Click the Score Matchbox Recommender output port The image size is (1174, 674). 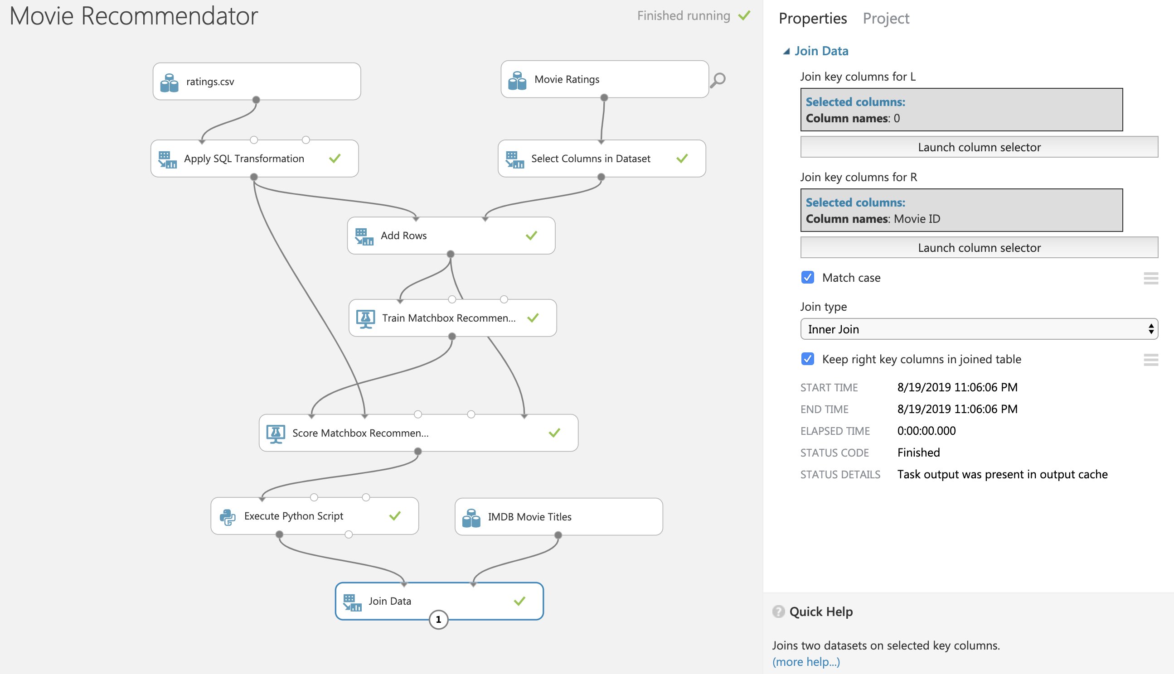(418, 451)
